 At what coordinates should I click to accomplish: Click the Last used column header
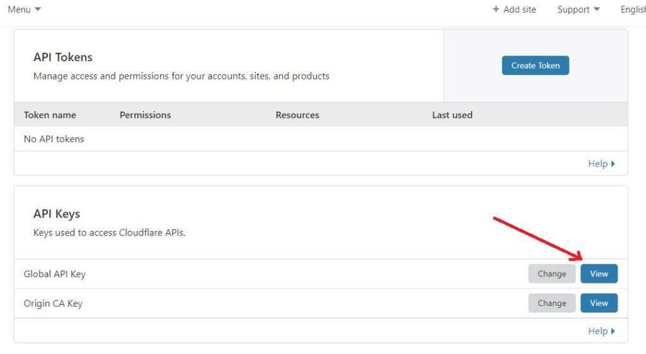pos(452,115)
